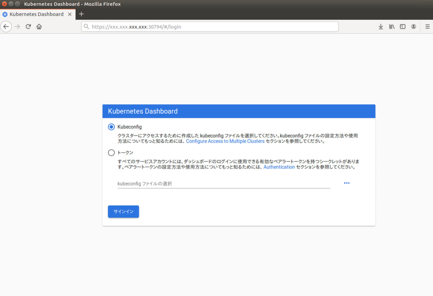
Task: Maximize the Firefox window
Action: pyautogui.click(x=17, y=4)
